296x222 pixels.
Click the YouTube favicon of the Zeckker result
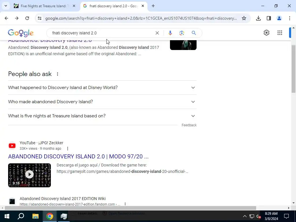click(12, 146)
